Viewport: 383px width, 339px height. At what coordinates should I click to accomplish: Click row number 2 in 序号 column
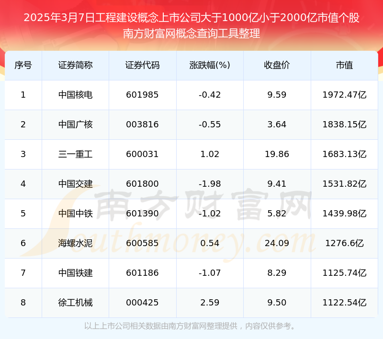[x=23, y=124]
